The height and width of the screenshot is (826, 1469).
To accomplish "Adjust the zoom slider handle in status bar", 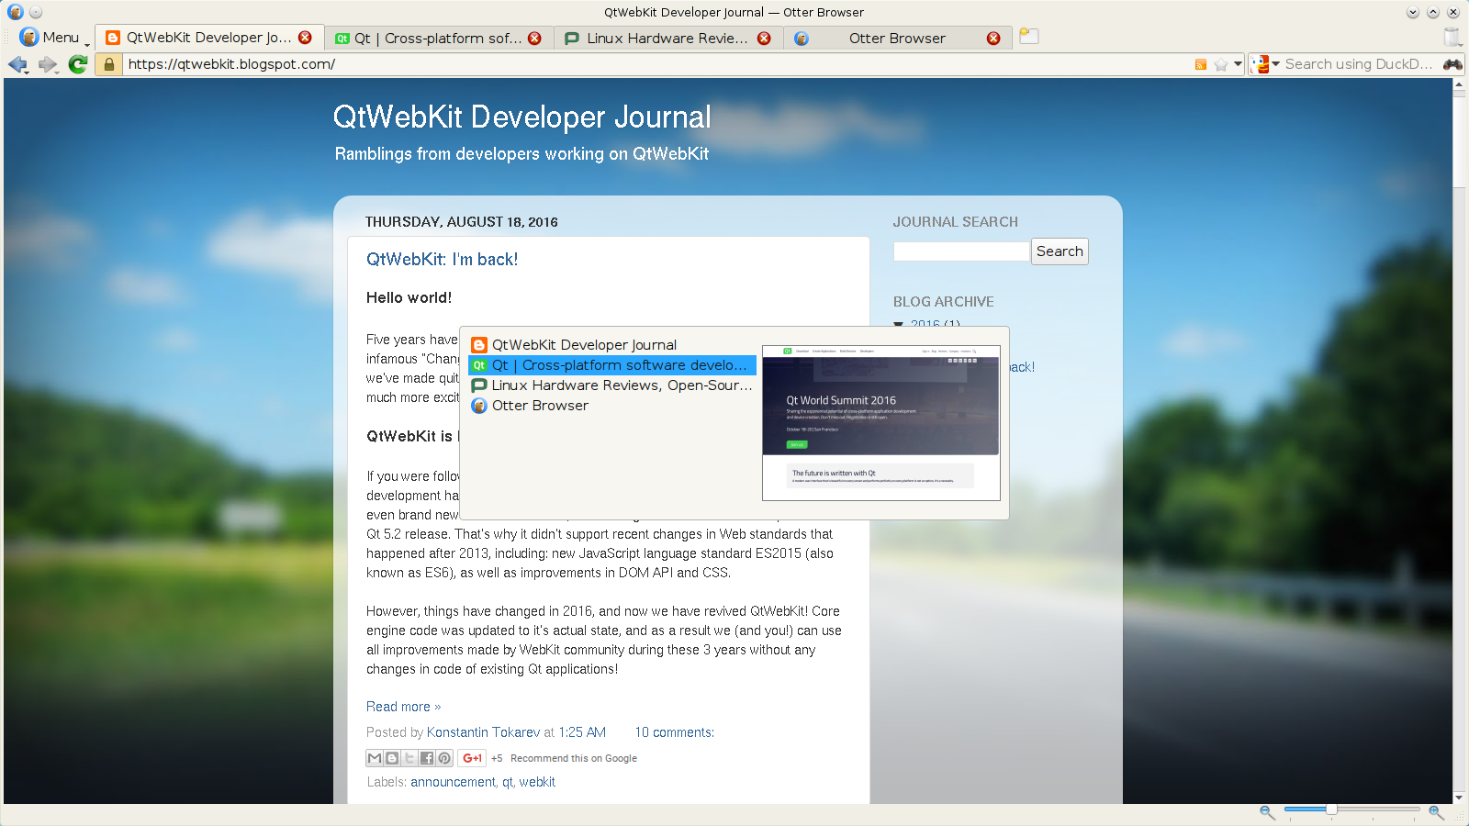I will (1331, 809).
